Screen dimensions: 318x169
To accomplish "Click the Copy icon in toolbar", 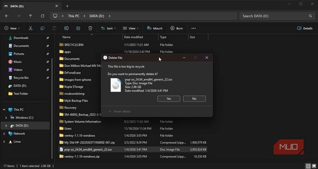I will point(42,28).
